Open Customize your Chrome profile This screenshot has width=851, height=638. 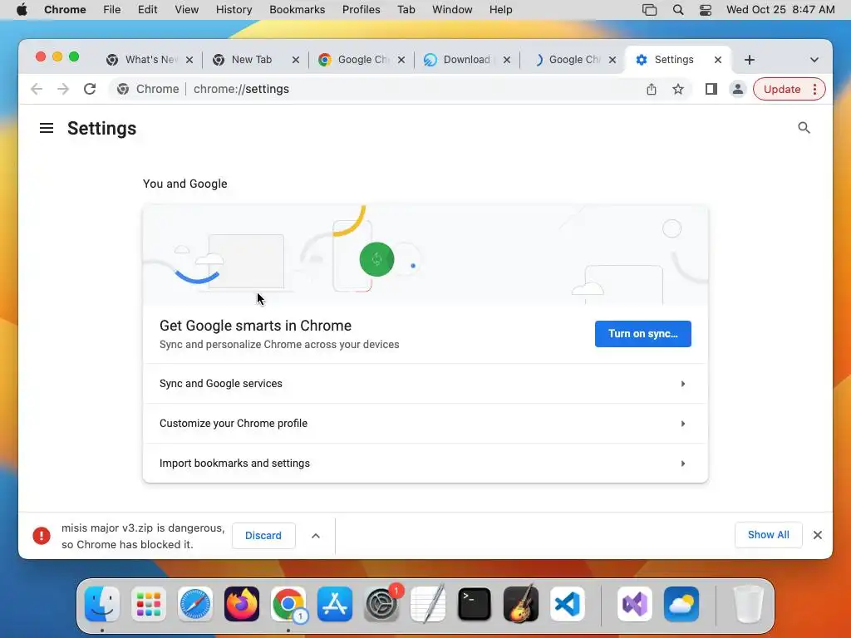(x=425, y=423)
